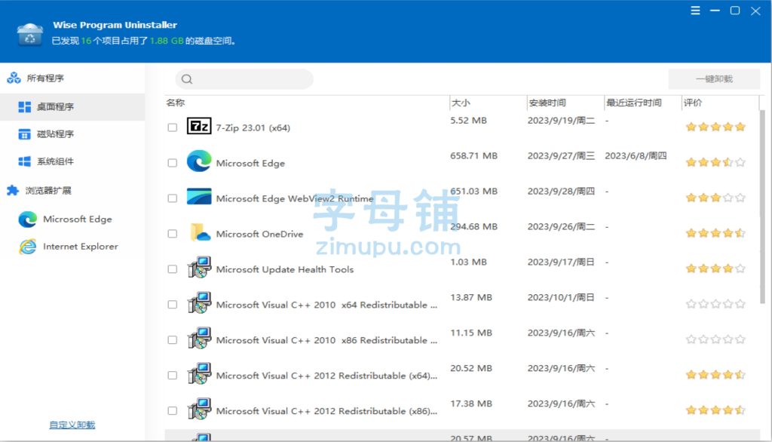Click the 系统组件 Windows logo icon
The height and width of the screenshot is (442, 772).
[x=25, y=161]
